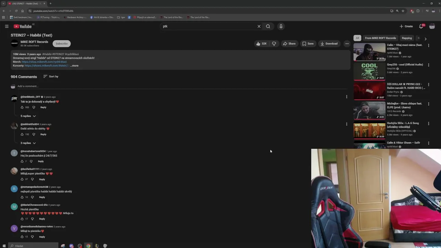The width and height of the screenshot is (441, 248).
Task: Open the YouTube guide hamburger menu
Action: pos(7,26)
